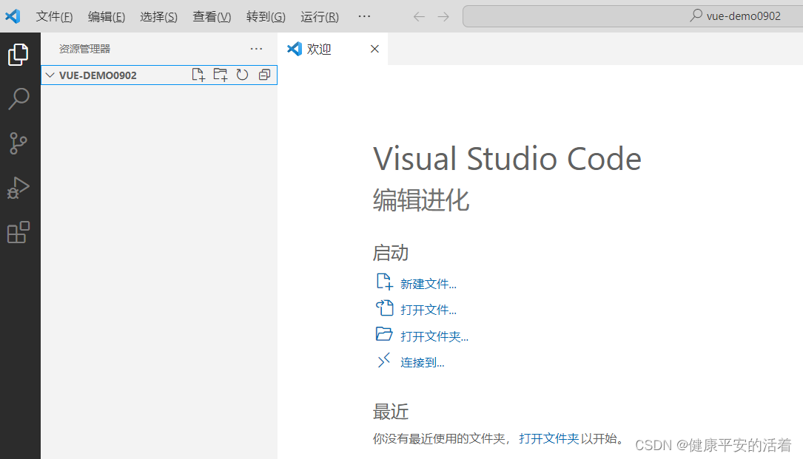Open Source Control from activity bar
Screen dimensions: 803x459
point(19,143)
